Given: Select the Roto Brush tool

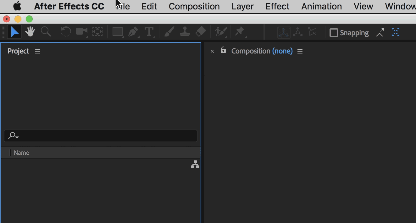Looking at the screenshot, I should pyautogui.click(x=221, y=32).
